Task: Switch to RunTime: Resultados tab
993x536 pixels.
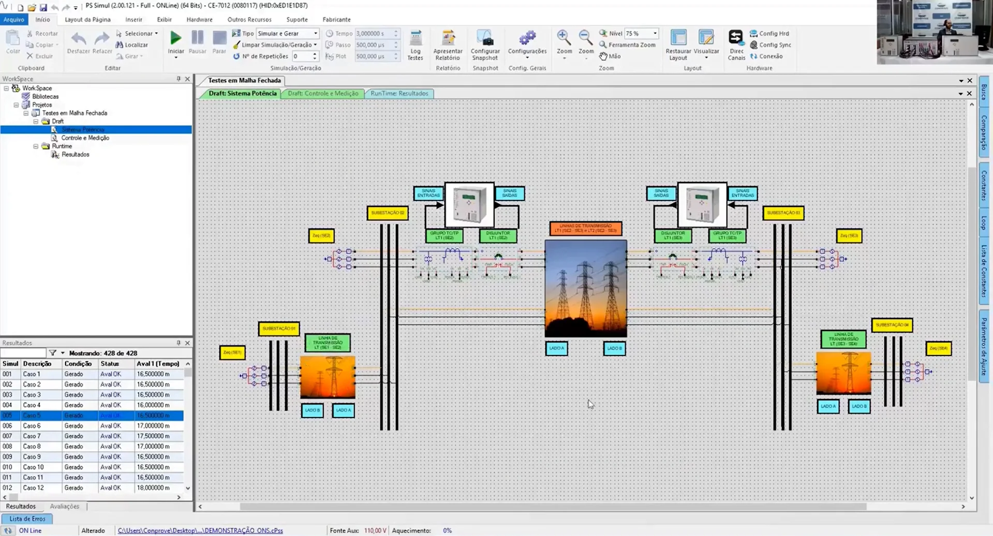Action: tap(399, 94)
